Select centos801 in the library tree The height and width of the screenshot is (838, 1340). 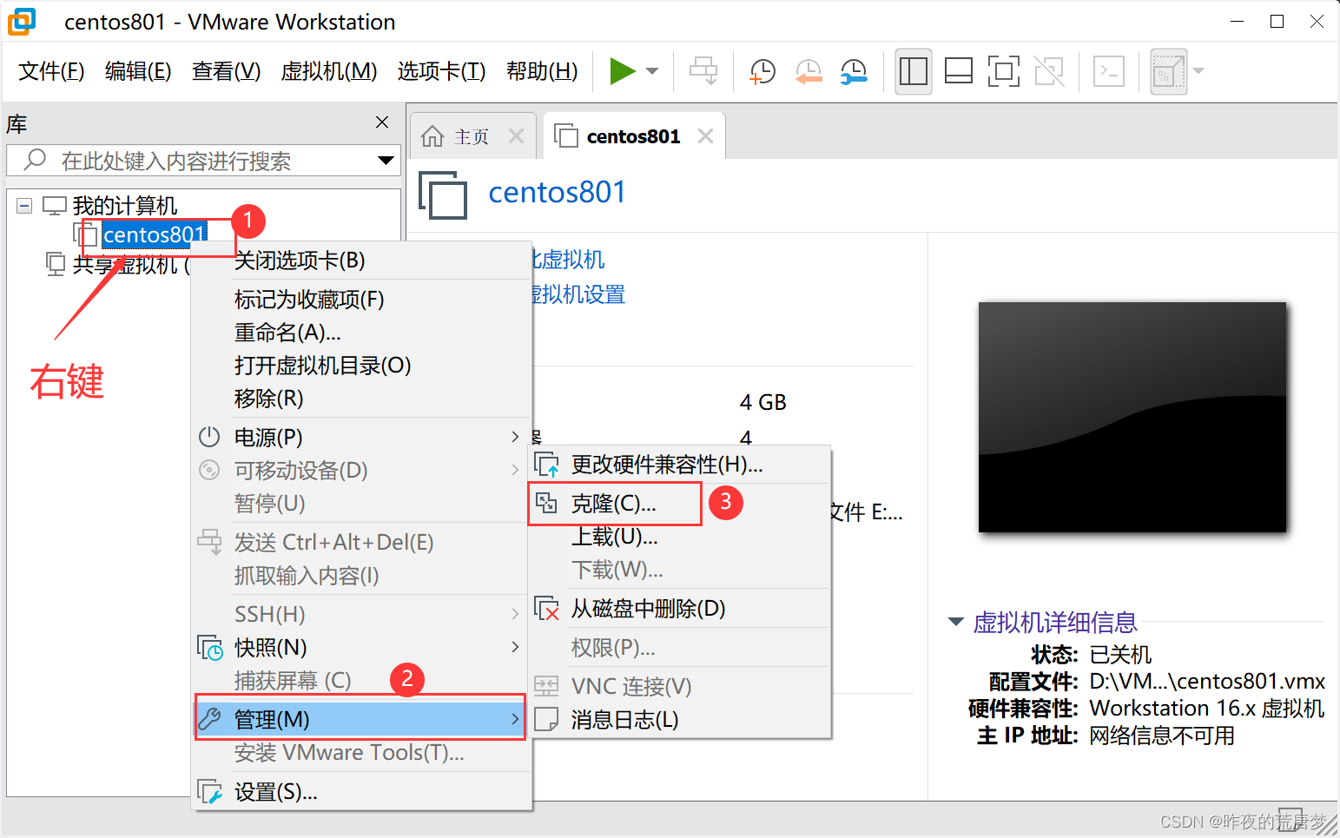154,234
